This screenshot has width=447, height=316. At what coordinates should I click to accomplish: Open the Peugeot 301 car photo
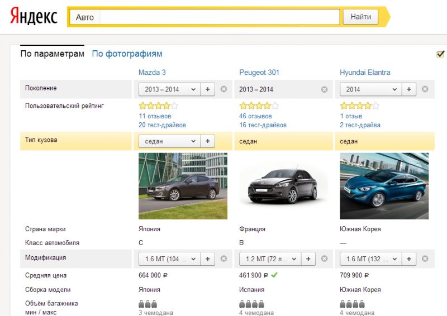click(283, 186)
